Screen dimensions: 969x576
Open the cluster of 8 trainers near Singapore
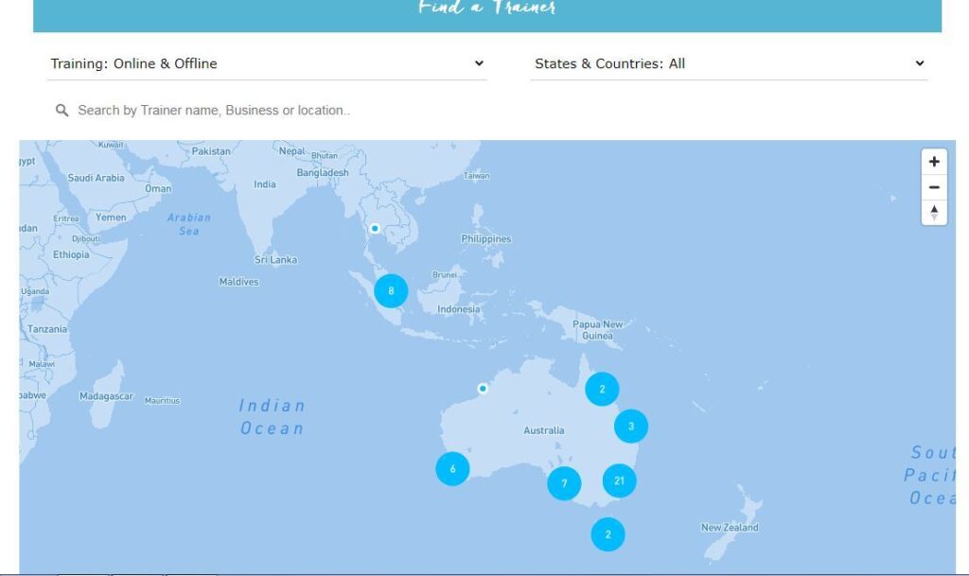coord(390,291)
